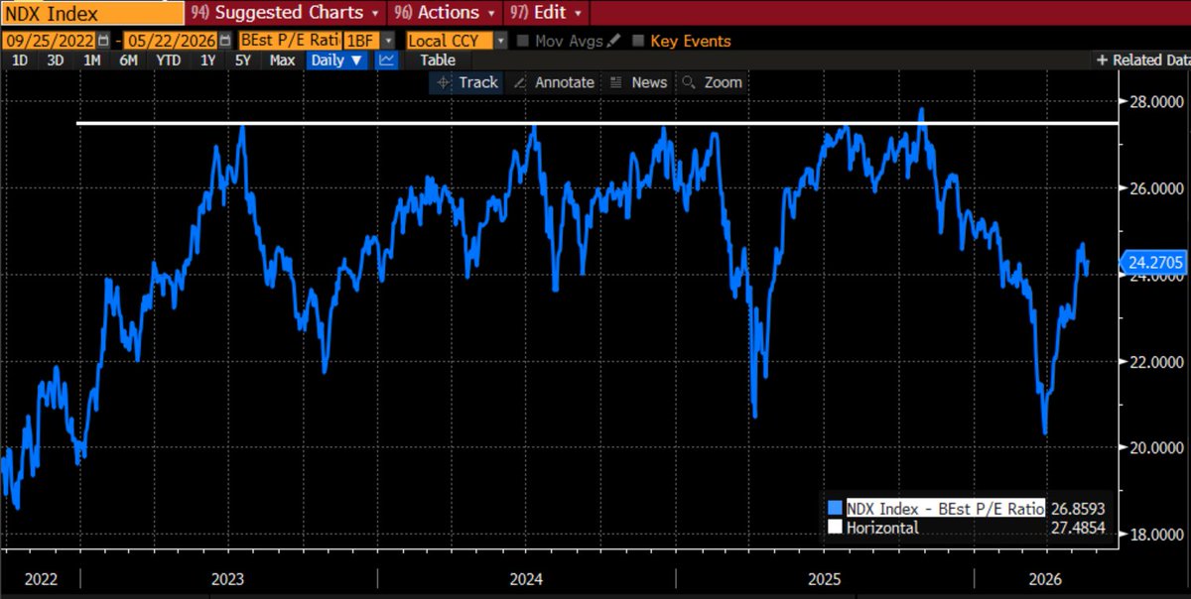Select the 1D range tab
The width and height of the screenshot is (1191, 599).
(19, 60)
